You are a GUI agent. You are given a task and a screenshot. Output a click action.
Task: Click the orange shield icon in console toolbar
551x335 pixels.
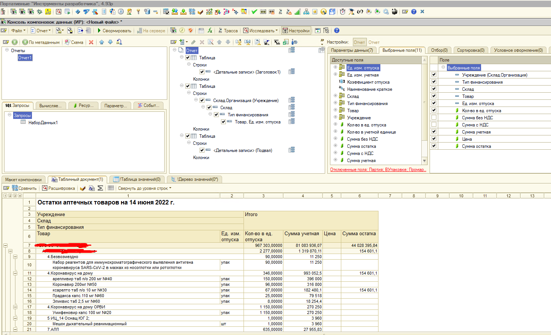click(191, 30)
